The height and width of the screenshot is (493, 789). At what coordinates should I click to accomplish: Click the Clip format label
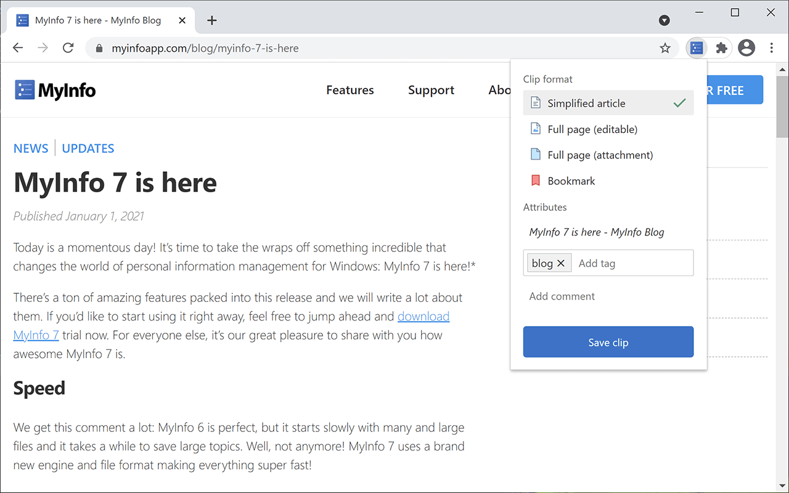(x=548, y=79)
